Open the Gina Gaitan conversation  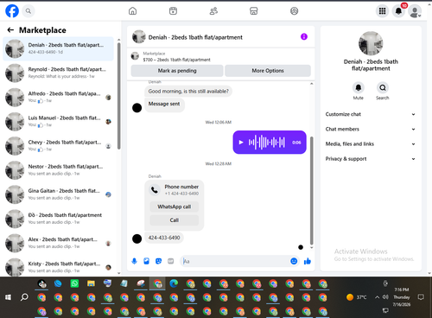pyautogui.click(x=58, y=194)
